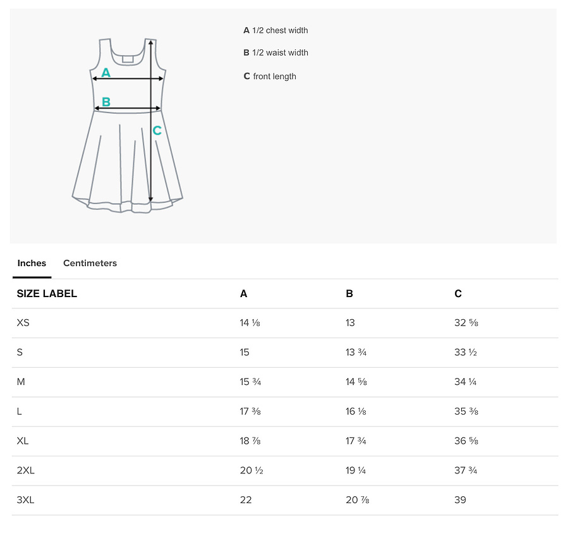Click the 1/2 chest width legend

coord(275,30)
